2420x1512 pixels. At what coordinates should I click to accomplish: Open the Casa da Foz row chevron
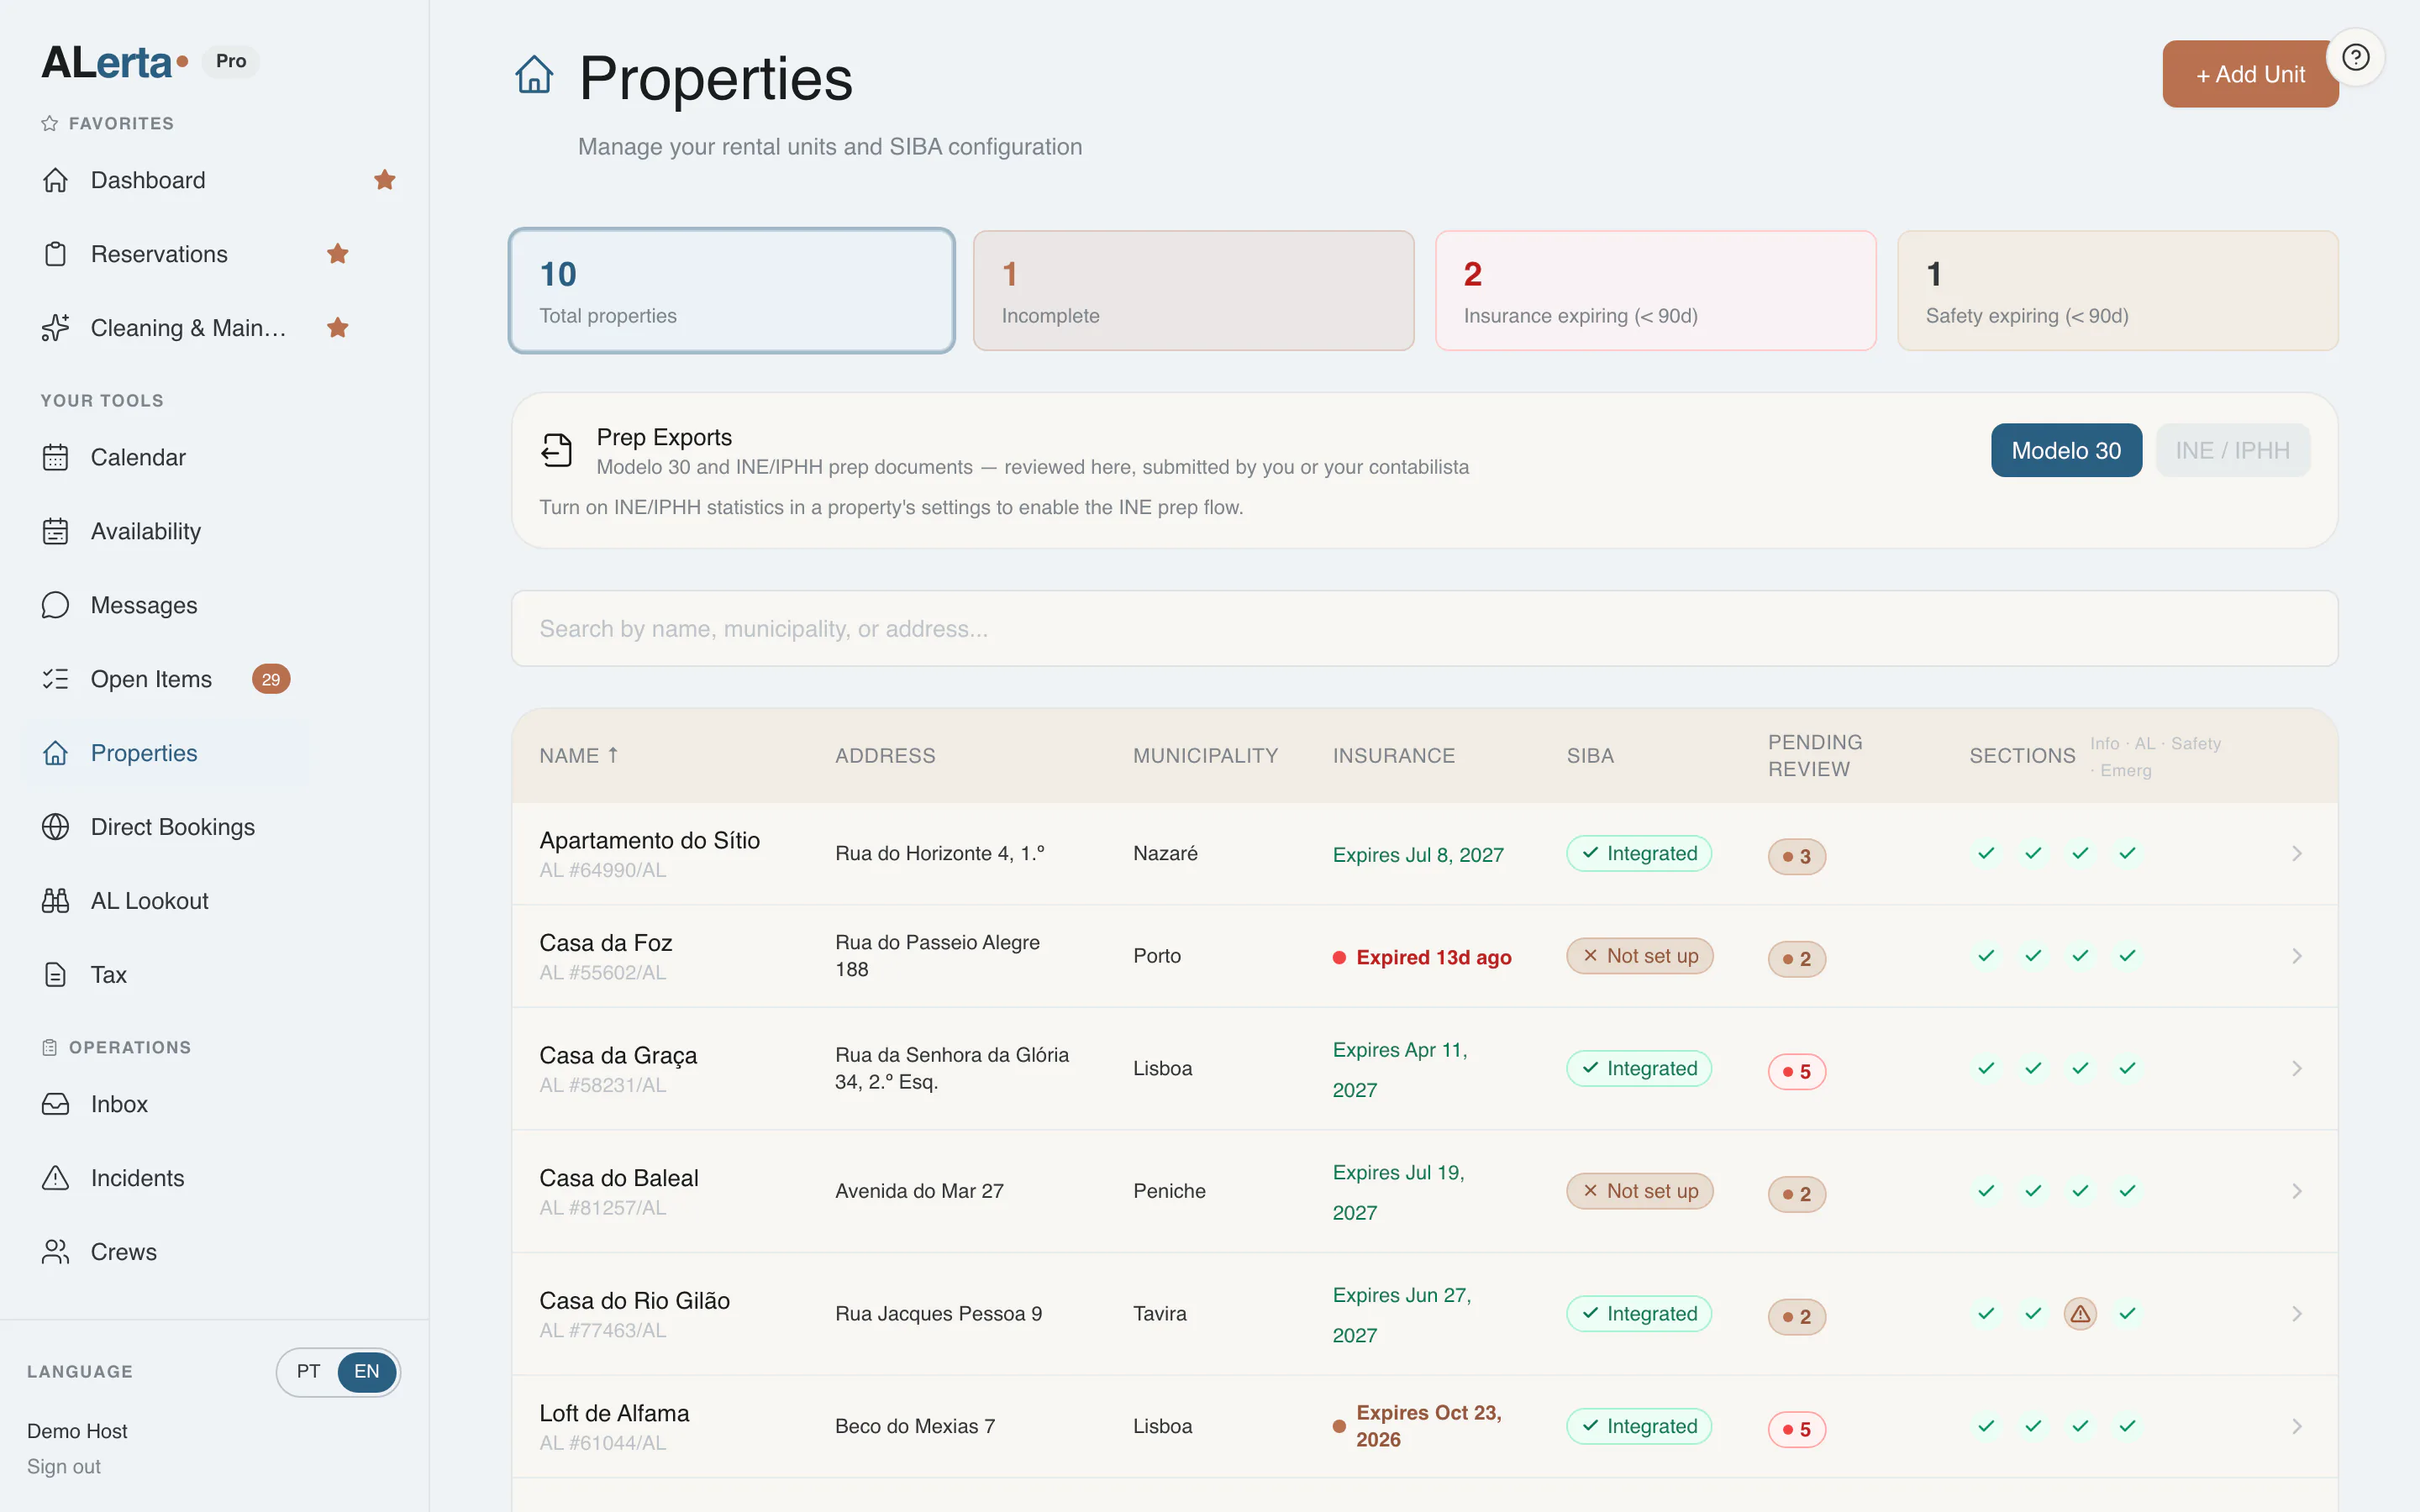tap(2297, 956)
